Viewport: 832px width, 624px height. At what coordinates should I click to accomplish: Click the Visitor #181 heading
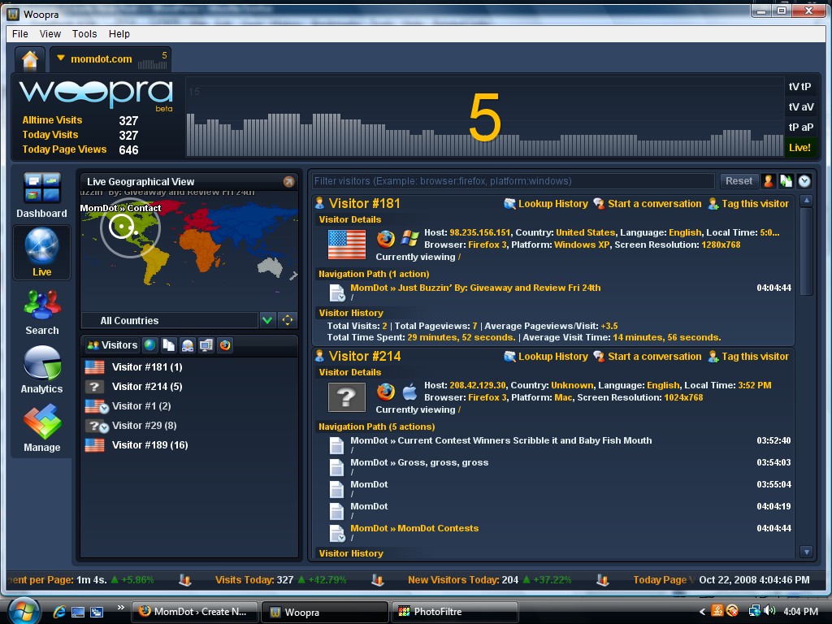(x=365, y=203)
